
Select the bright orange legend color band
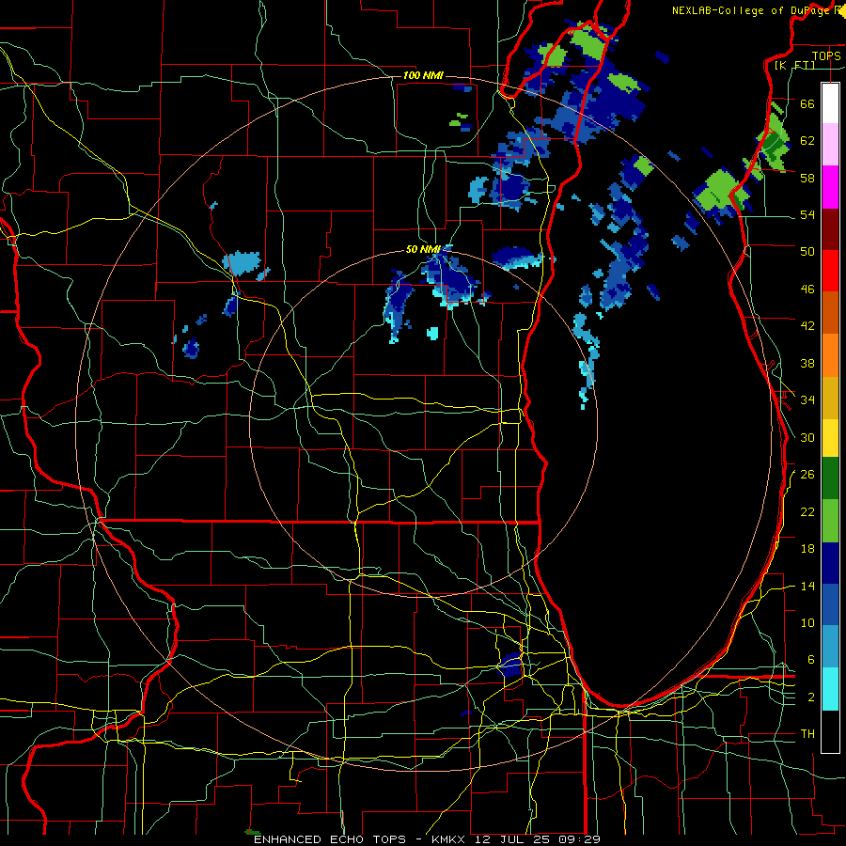pos(830,355)
